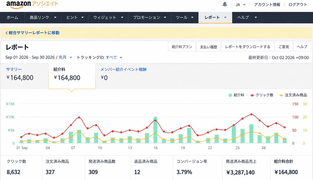Image resolution: width=313 pixels, height=180 pixels.
Task: Click the tallest green bar at 16 Sep
Action: coord(155,130)
